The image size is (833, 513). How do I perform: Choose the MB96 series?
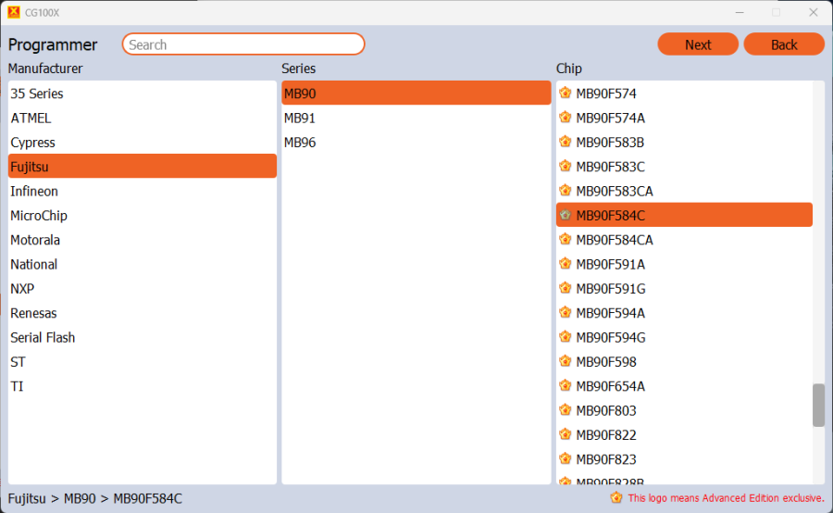pyautogui.click(x=300, y=143)
